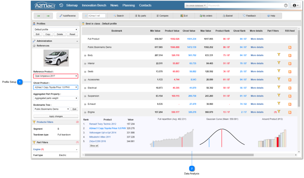Click the Reset profile button
The image size is (304, 178).
click(72, 34)
